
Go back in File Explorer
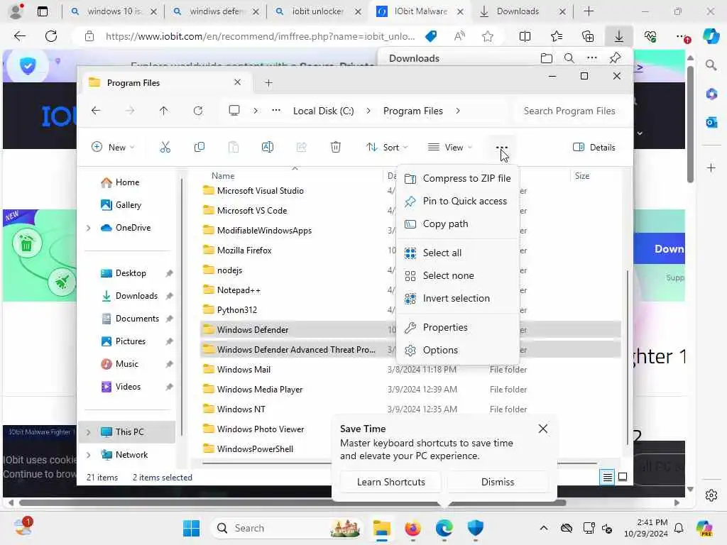point(96,111)
